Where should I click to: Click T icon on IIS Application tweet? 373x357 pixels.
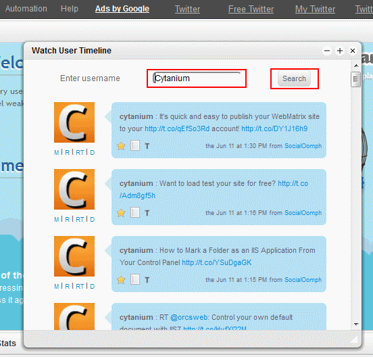tap(147, 280)
